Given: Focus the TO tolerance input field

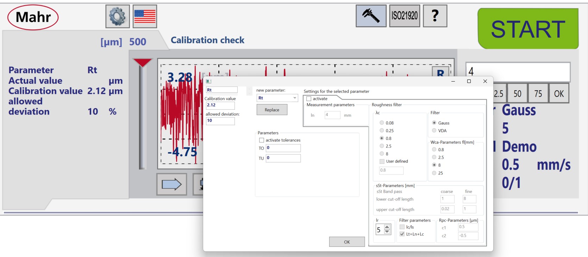Looking at the screenshot, I should [283, 148].
